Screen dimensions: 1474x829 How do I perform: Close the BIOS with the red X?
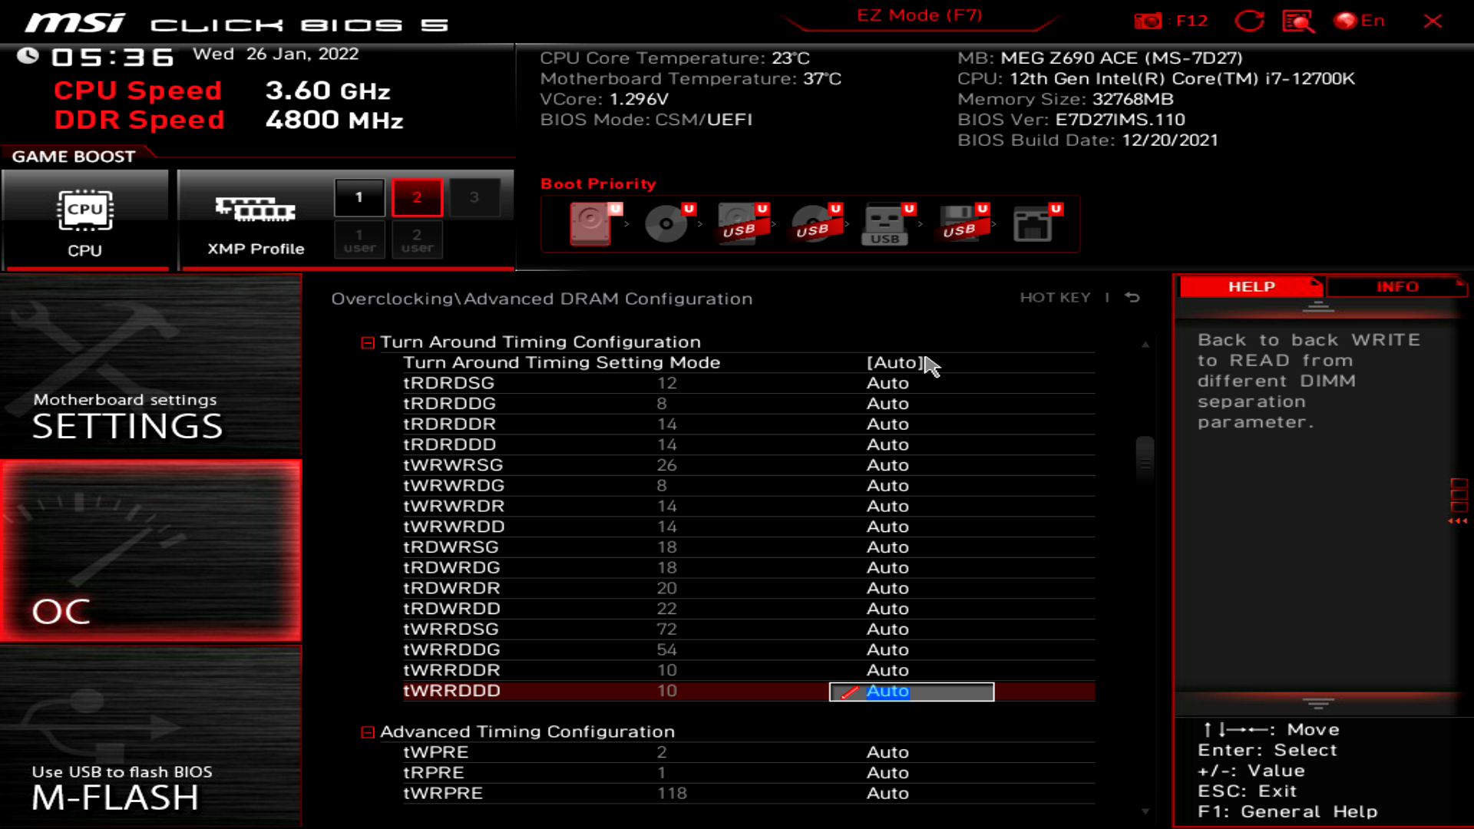pos(1433,21)
